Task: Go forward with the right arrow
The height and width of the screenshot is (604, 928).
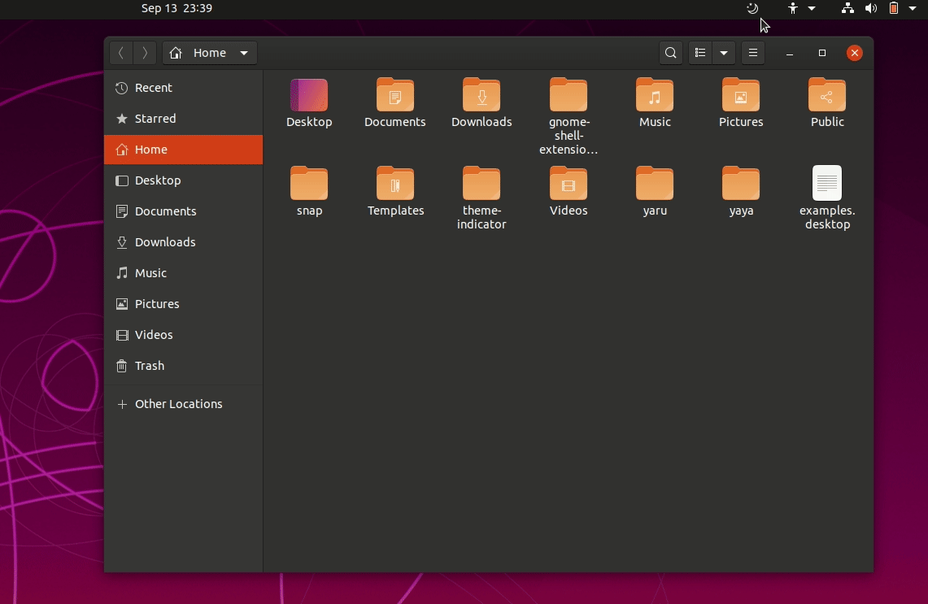Action: (145, 54)
